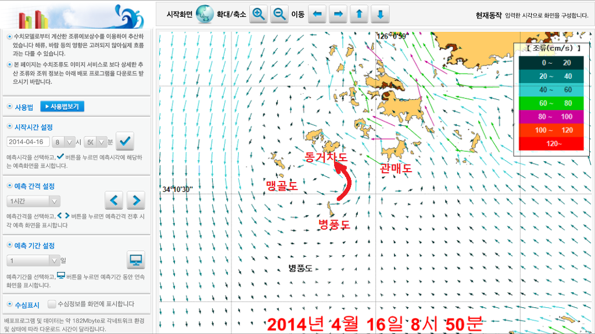The width and height of the screenshot is (595, 334).
Task: Move map down with down arrow
Action: [380, 14]
